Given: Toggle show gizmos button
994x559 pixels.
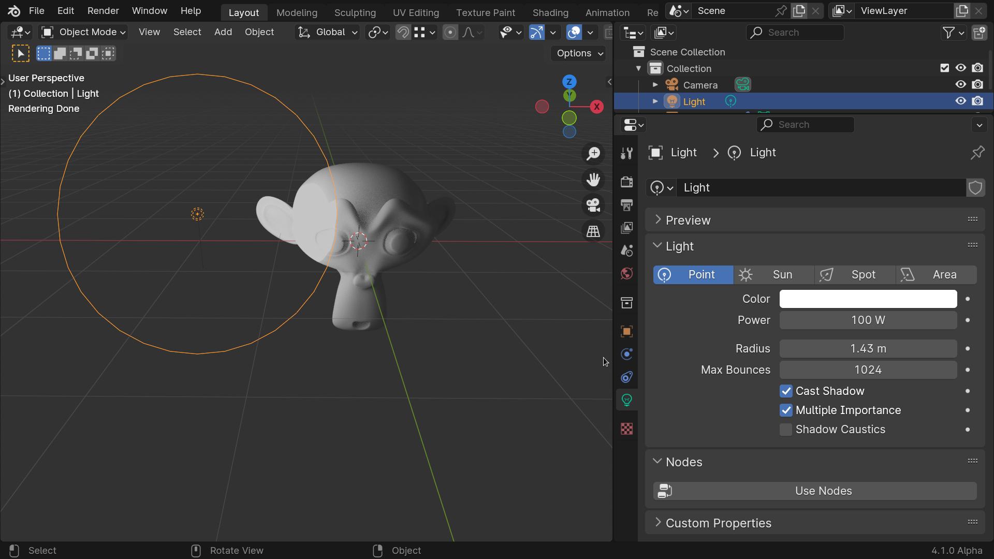Looking at the screenshot, I should click(536, 33).
